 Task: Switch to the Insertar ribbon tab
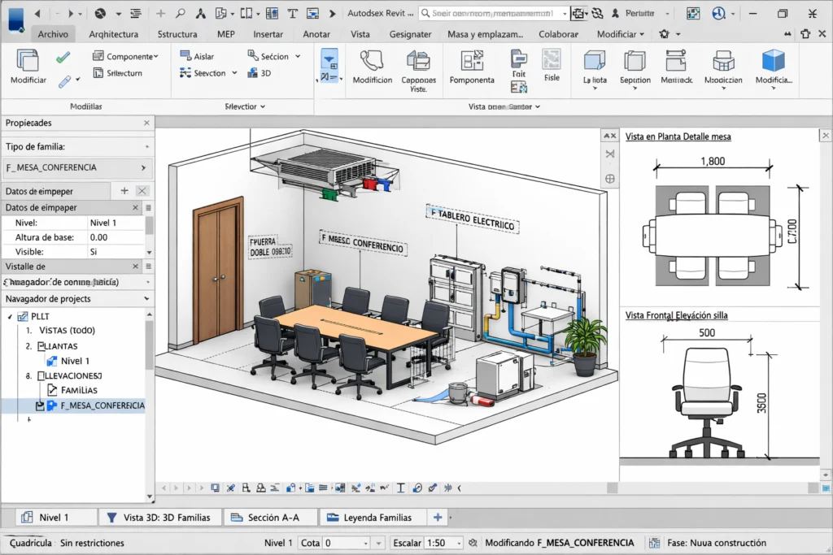(x=269, y=34)
